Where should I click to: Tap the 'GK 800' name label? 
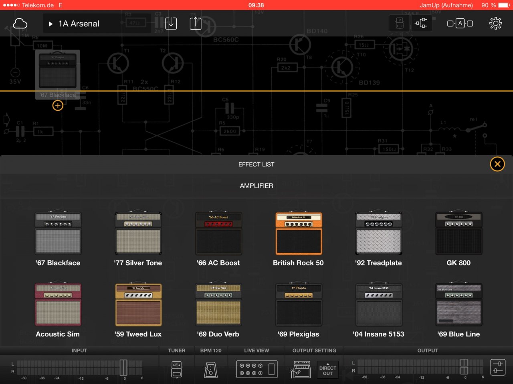click(x=458, y=263)
